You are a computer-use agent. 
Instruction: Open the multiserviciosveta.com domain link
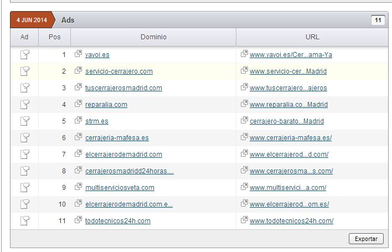click(x=120, y=188)
